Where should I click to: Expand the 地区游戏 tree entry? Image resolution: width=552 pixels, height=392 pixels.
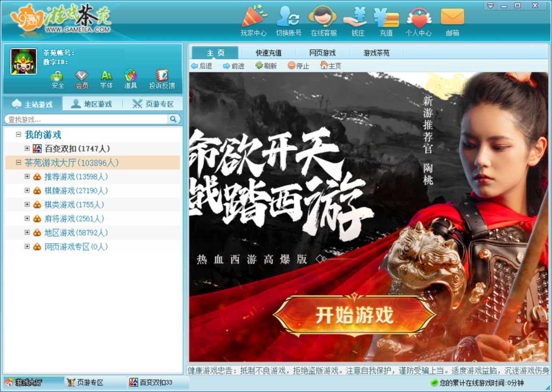click(x=27, y=233)
